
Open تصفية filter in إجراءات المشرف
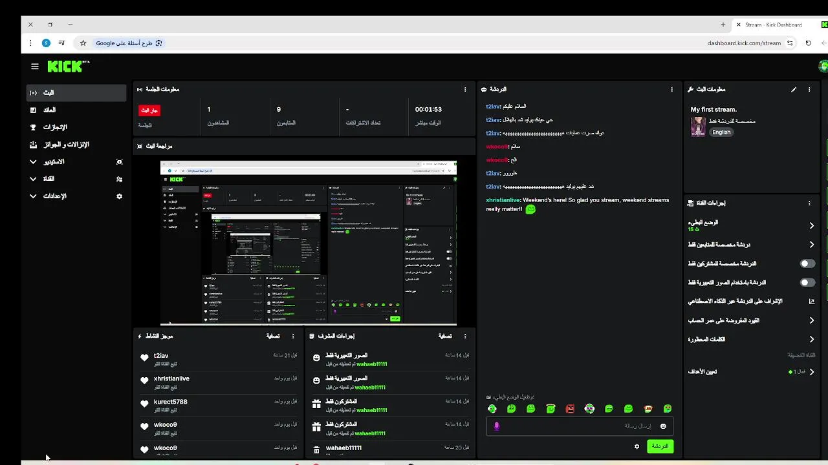(445, 336)
